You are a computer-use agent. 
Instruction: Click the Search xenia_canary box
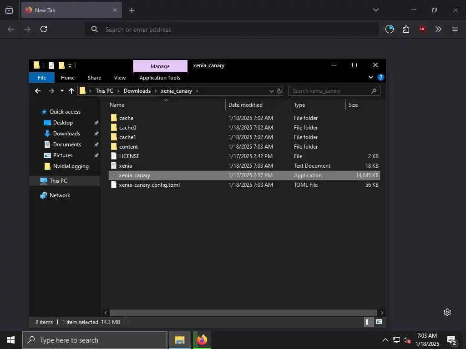coord(334,91)
